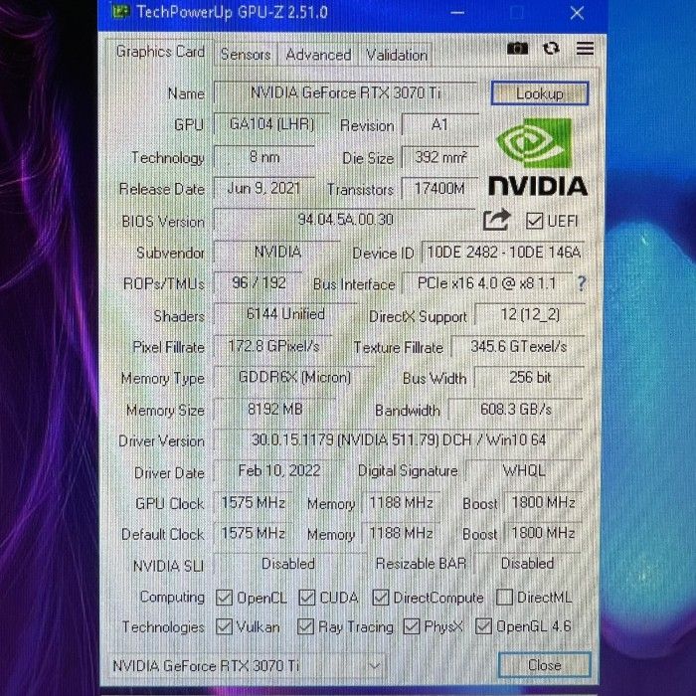Switch to the Graphics Card tab
This screenshot has height=696, width=696.
point(160,53)
